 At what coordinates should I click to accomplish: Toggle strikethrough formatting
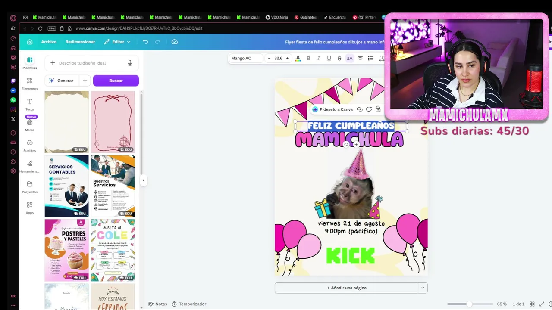point(339,58)
